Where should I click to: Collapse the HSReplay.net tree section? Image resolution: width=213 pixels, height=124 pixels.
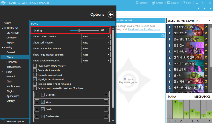tap(3, 28)
